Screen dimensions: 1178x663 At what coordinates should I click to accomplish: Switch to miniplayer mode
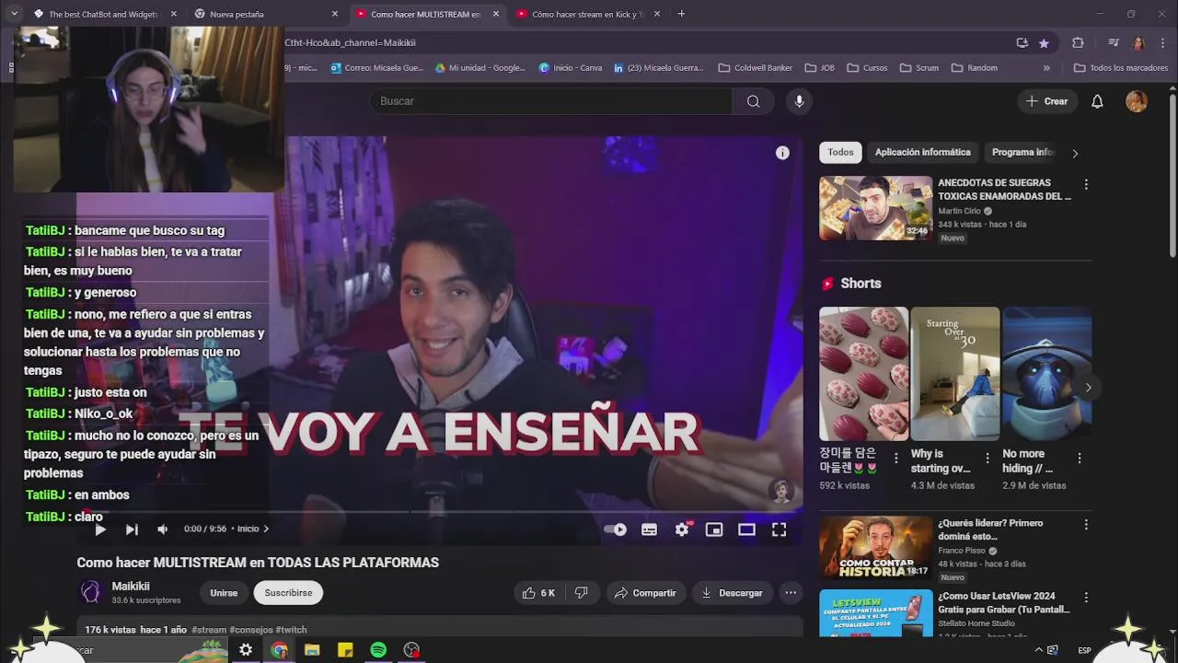coord(714,529)
